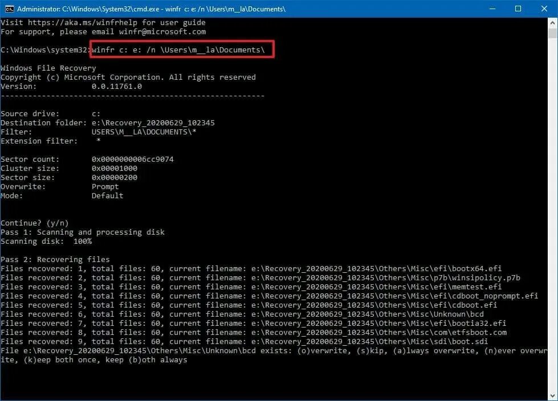Minimize the Command Prompt window
This screenshot has width=558, height=401.
tap(492, 9)
